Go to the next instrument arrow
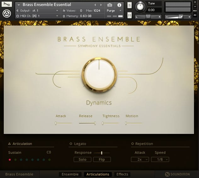The image size is (199, 178). click(x=101, y=5)
